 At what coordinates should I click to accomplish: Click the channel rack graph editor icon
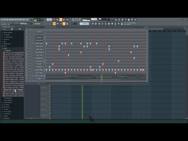pyautogui.click(x=145, y=27)
